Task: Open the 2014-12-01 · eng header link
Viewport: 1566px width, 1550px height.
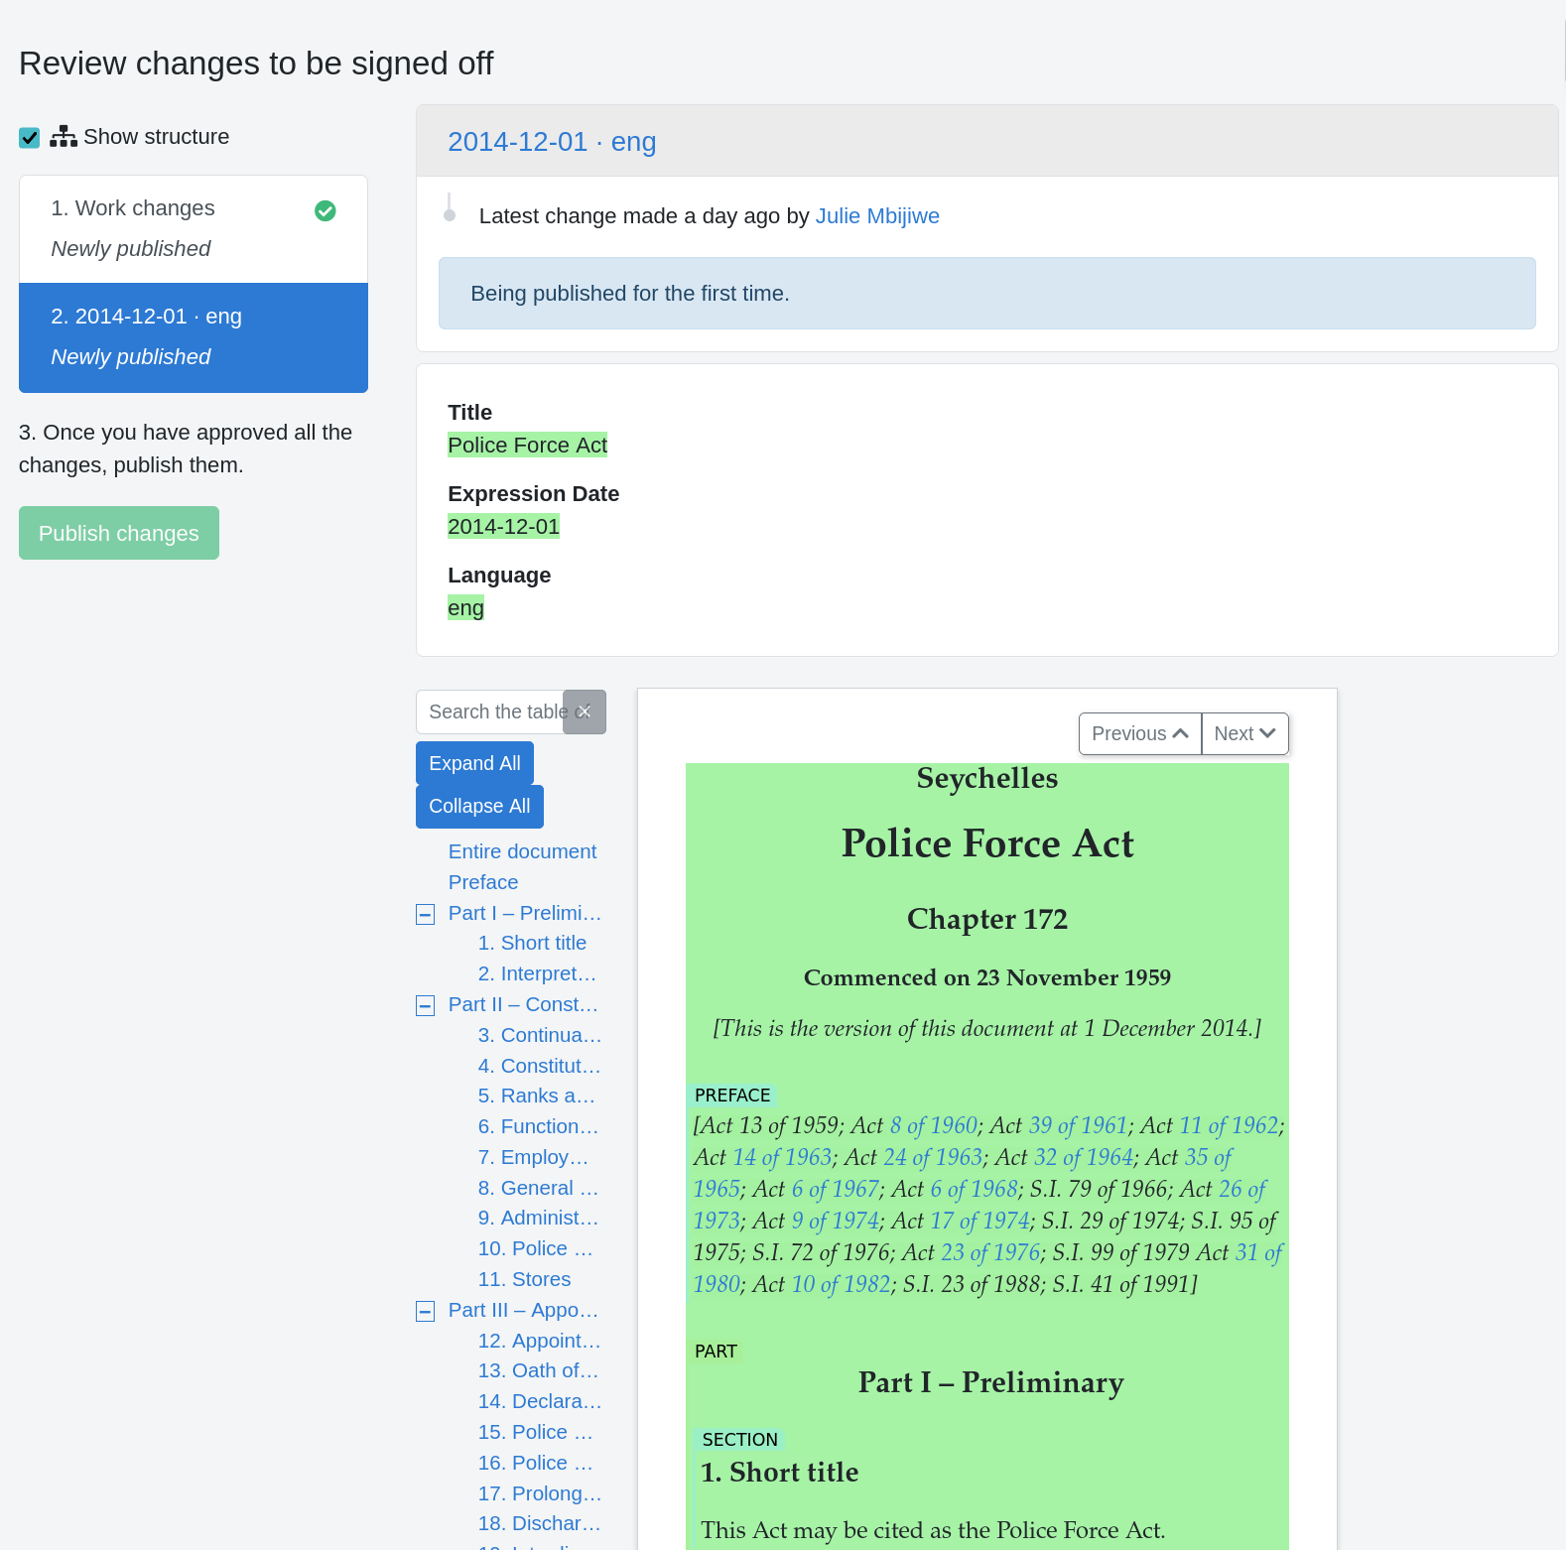Action: click(552, 142)
